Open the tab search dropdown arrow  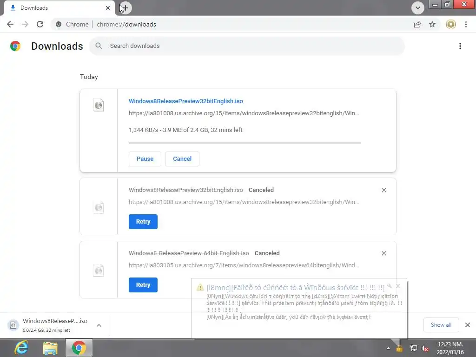418,8
